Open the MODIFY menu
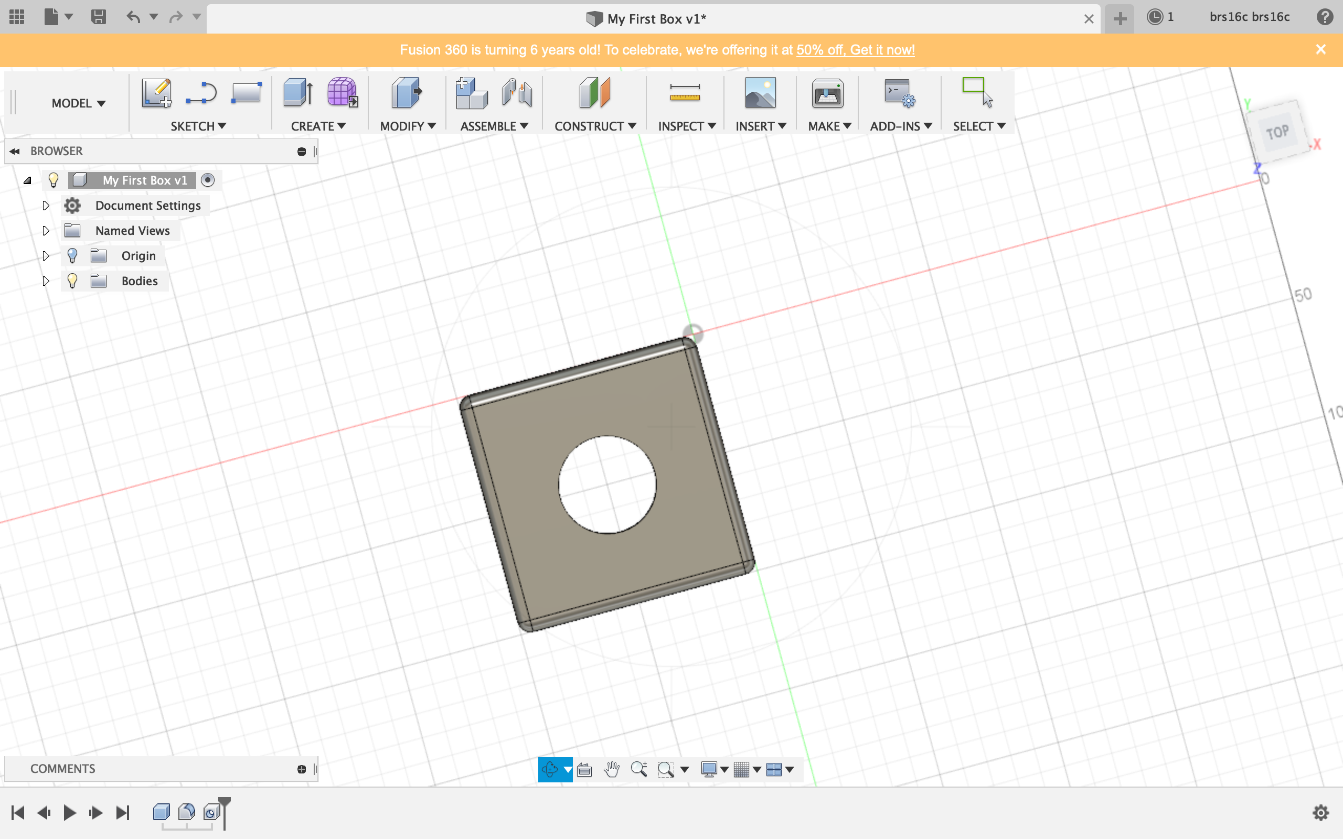This screenshot has width=1343, height=839. 407,126
